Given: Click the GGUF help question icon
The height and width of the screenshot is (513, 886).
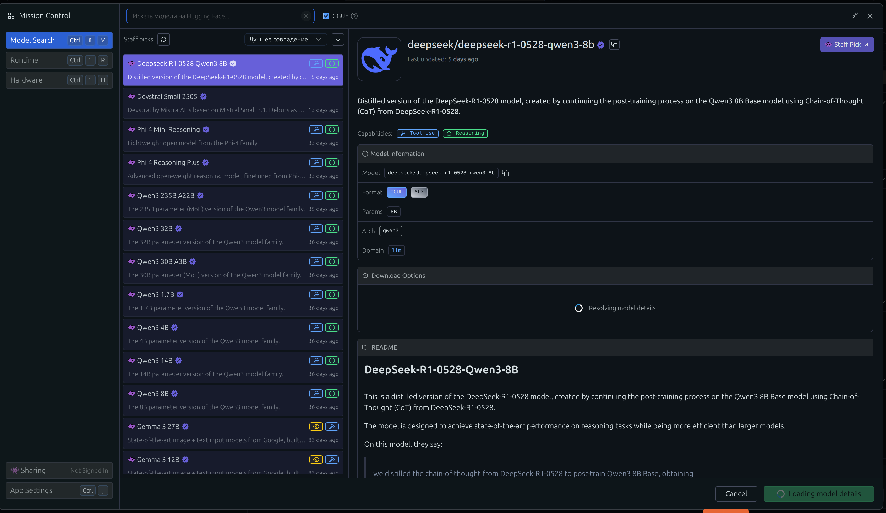Looking at the screenshot, I should point(354,16).
